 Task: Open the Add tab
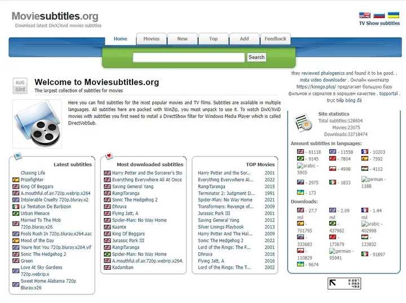click(244, 39)
